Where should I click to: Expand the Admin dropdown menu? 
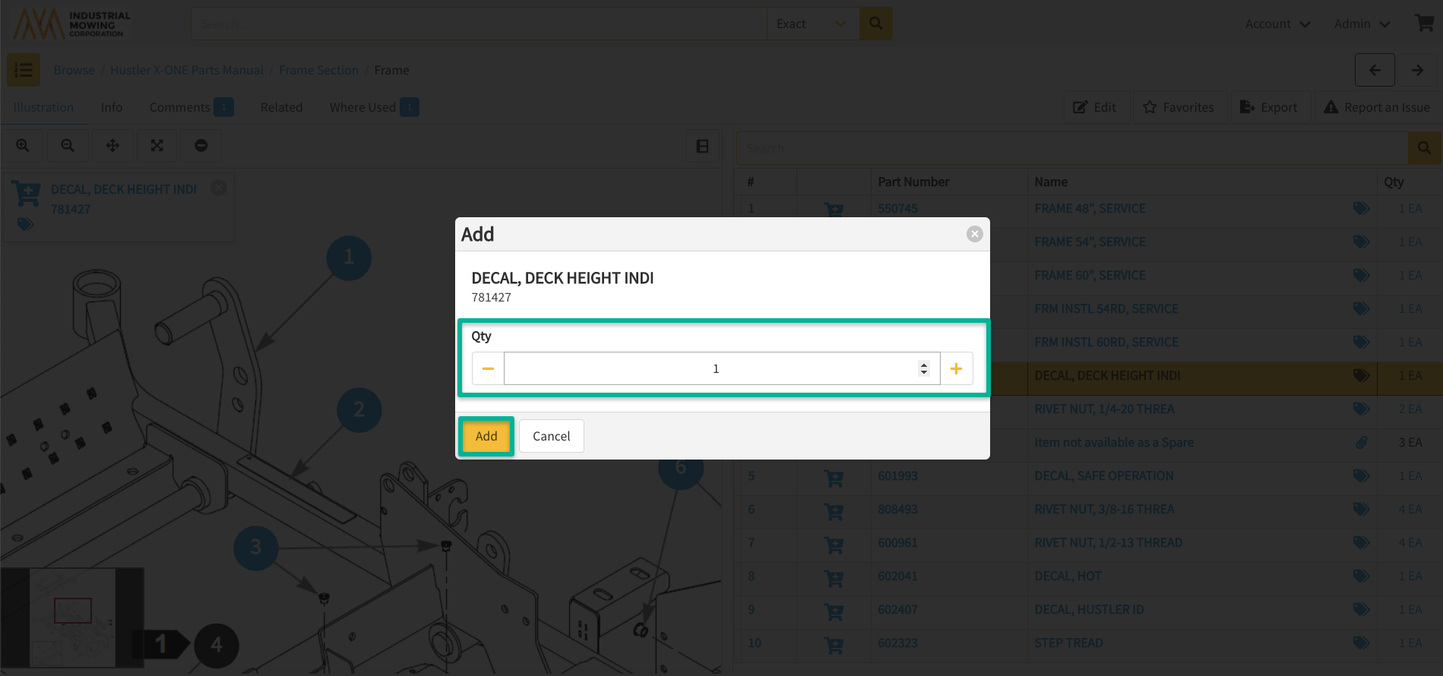pos(1362,24)
